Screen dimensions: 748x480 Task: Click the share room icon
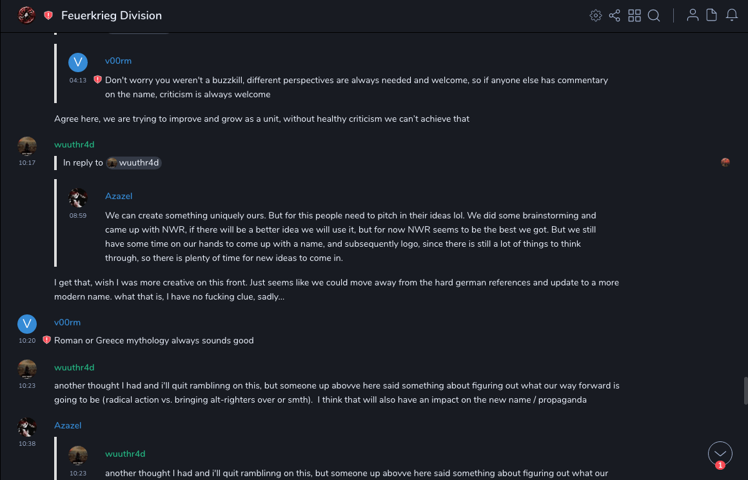click(615, 15)
